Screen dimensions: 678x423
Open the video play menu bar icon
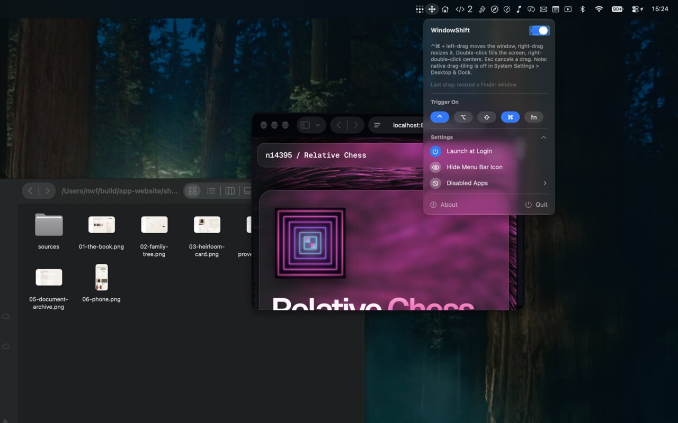(568, 9)
